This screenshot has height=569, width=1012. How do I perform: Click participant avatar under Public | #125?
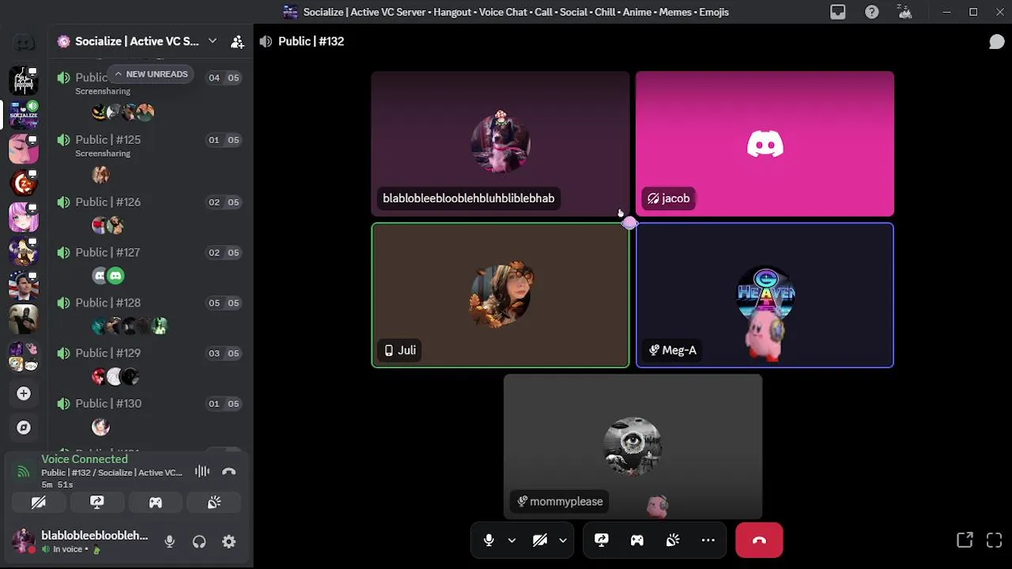pyautogui.click(x=100, y=175)
